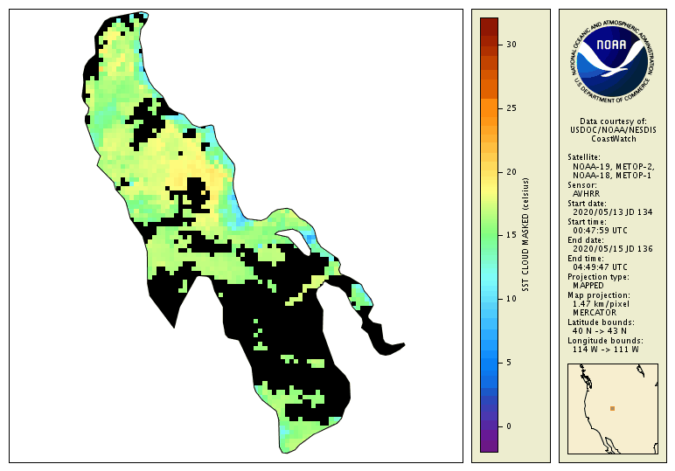The image size is (675, 471).
Task: Click 'USDOC/NOAA/NESDIS' text
Action: pyautogui.click(x=613, y=130)
